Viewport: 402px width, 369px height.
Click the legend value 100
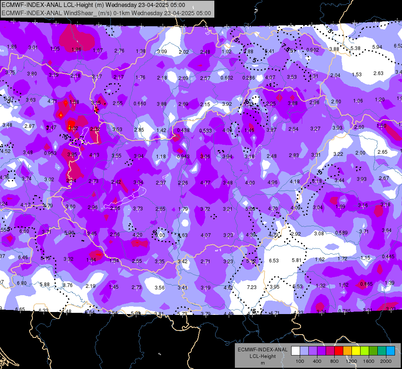pyautogui.click(x=300, y=361)
